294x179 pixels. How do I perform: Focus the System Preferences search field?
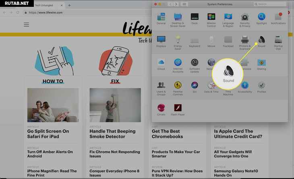click(x=270, y=4)
